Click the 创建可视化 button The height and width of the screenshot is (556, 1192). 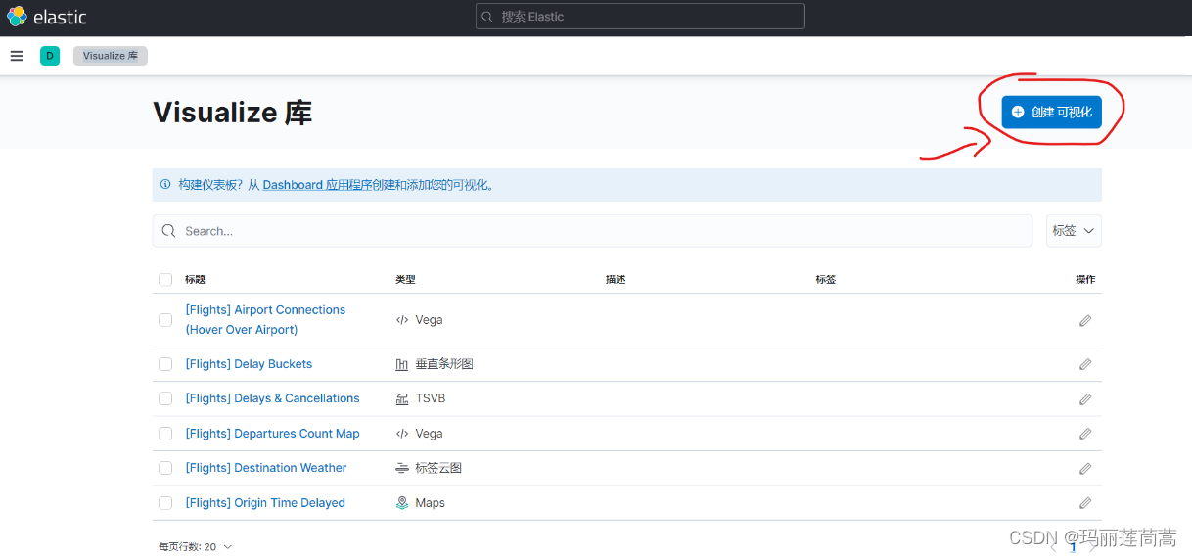point(1051,112)
